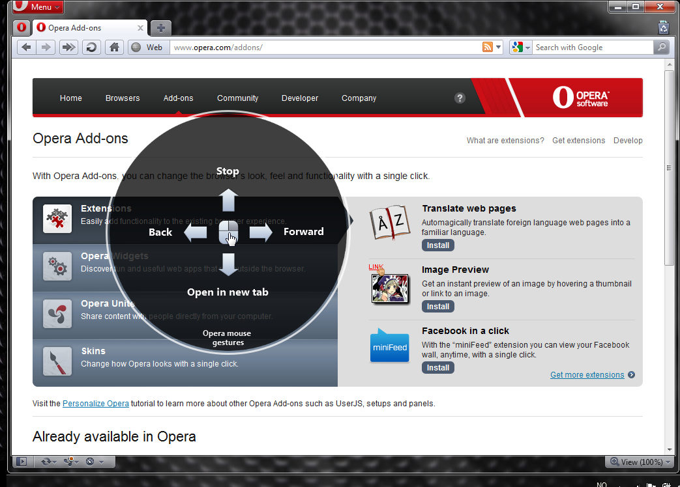This screenshot has width=680, height=487.
Task: Focus the www.opera.com/addons/ address field
Action: 326,47
